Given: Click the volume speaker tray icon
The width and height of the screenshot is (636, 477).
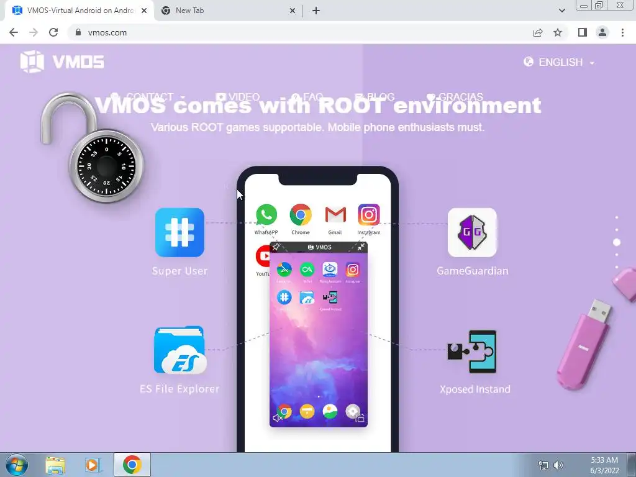Looking at the screenshot, I should pos(558,465).
